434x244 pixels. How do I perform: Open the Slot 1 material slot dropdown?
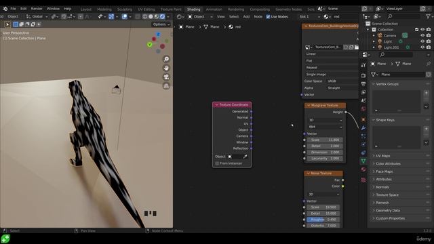[x=309, y=16]
